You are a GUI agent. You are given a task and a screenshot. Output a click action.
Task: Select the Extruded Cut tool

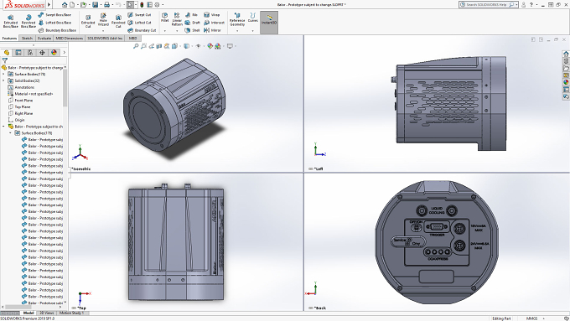88,22
